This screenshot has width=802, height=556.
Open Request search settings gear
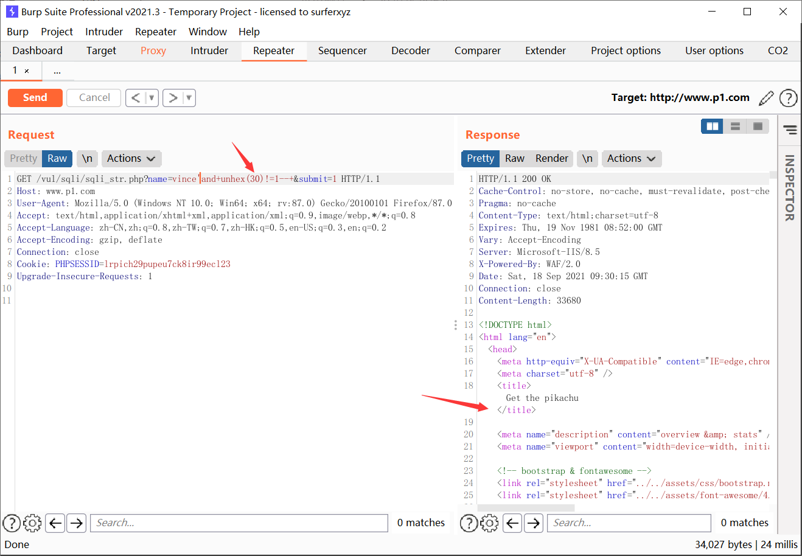[x=32, y=523]
